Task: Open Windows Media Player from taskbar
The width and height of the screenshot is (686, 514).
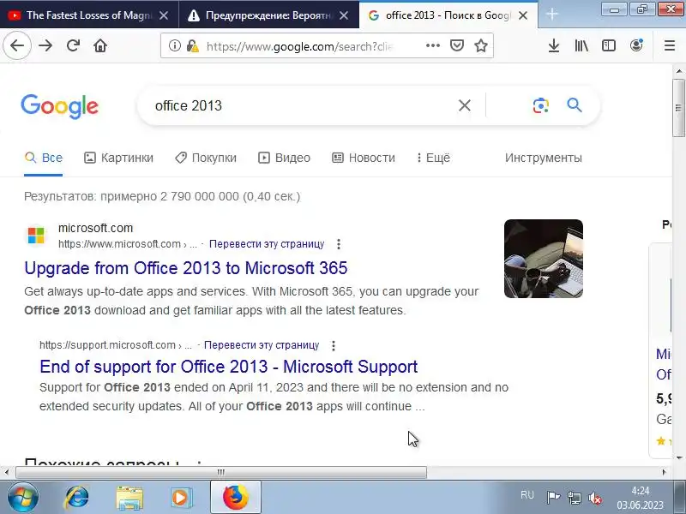Action: tap(181, 498)
